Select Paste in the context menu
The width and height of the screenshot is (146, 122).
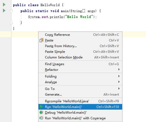(x=80, y=40)
